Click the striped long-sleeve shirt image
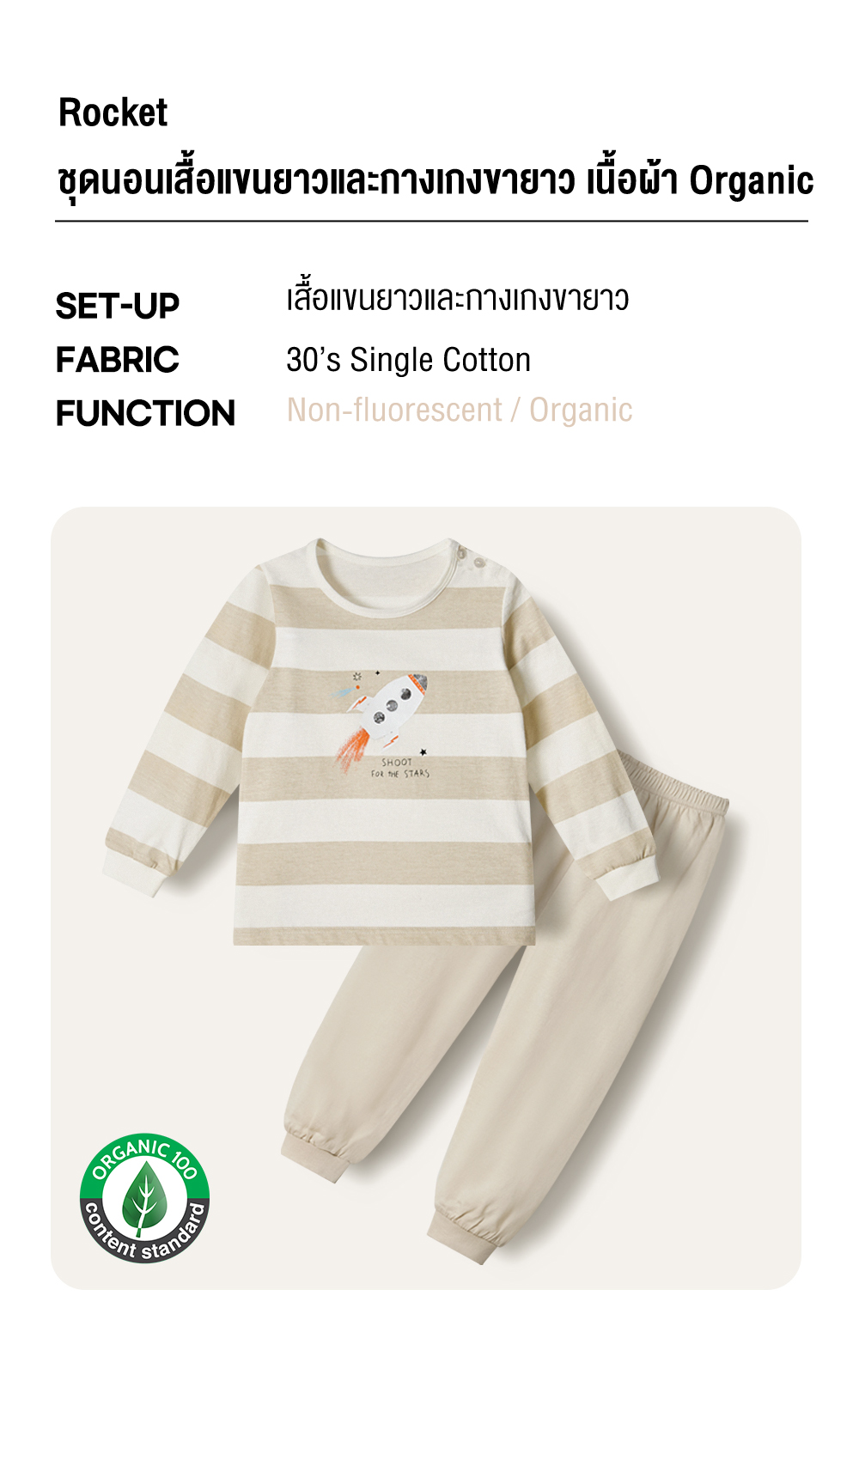 (382, 743)
